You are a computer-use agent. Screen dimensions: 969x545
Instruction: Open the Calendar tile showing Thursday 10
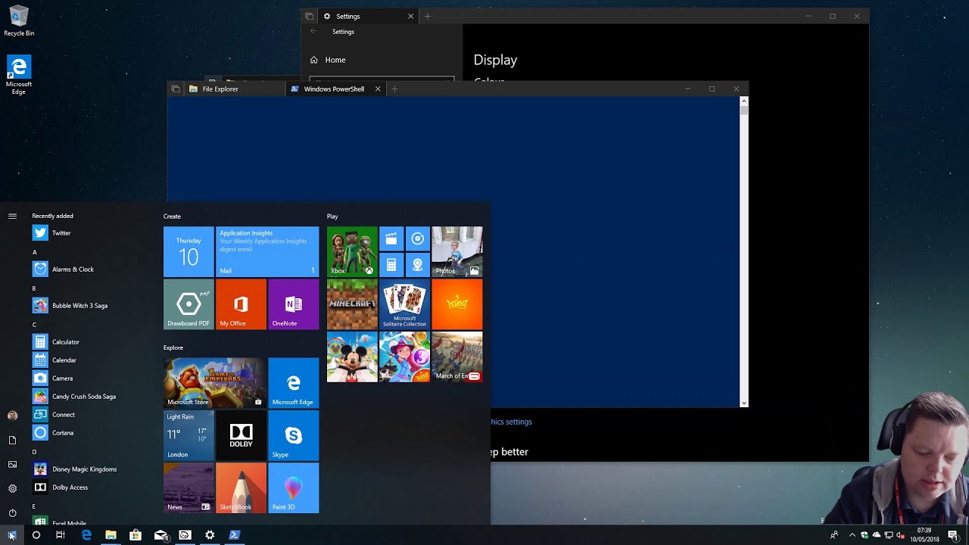189,251
